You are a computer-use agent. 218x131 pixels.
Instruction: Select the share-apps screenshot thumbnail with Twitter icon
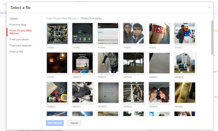82,33
